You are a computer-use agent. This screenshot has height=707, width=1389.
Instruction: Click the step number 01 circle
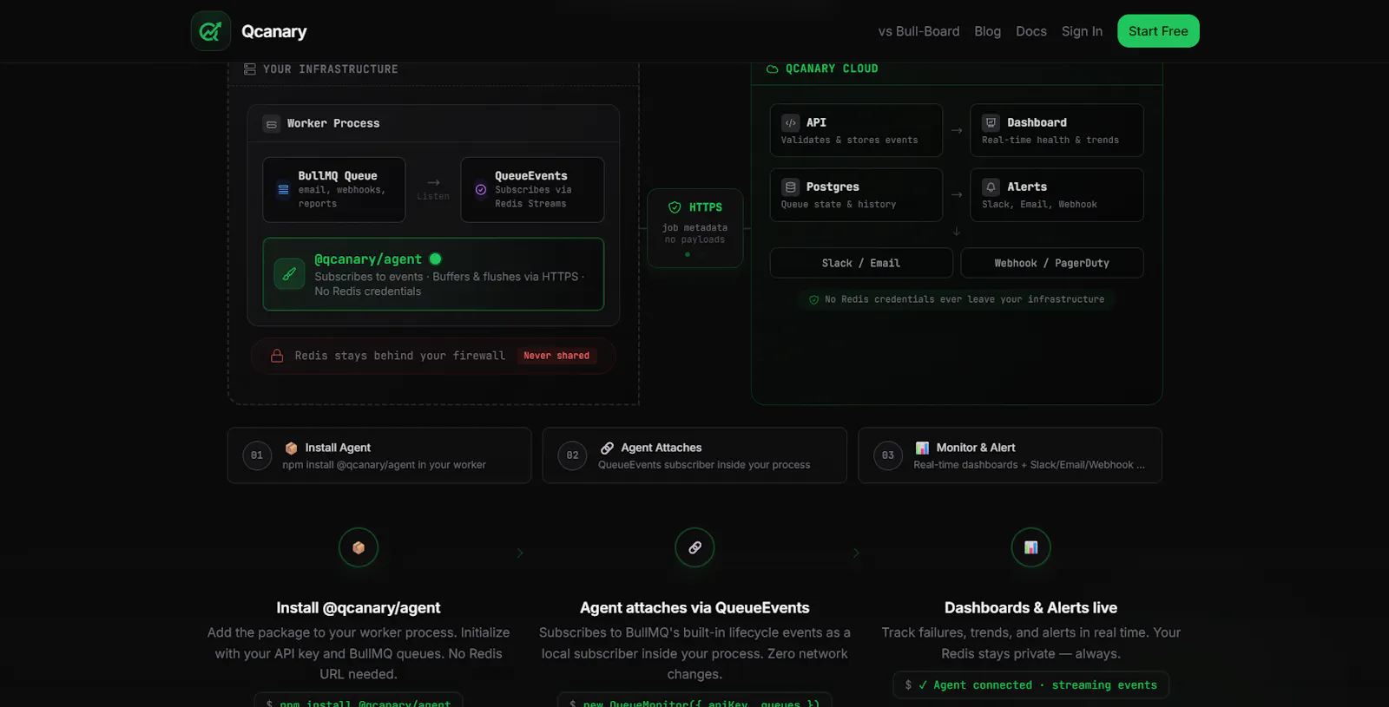coord(257,455)
